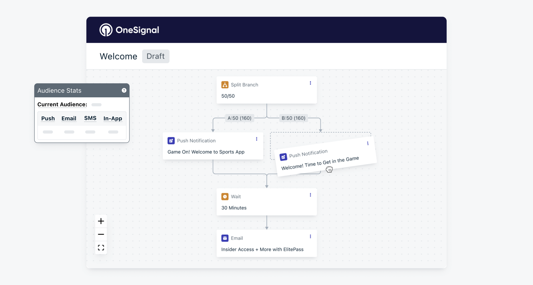
Task: Select the Email column in Audience Stats
Action: click(x=69, y=118)
